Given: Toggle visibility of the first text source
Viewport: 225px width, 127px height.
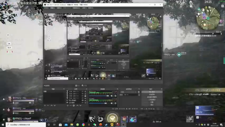Looking at the screenshot, I should click(x=82, y=91).
